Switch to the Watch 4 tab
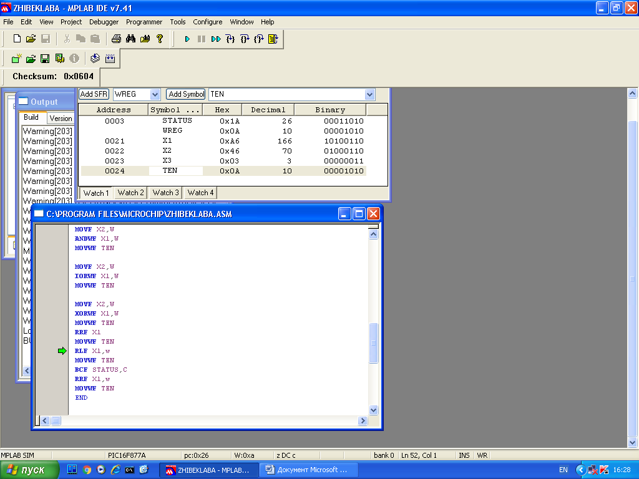Screen dimensions: 639x479 [200, 193]
